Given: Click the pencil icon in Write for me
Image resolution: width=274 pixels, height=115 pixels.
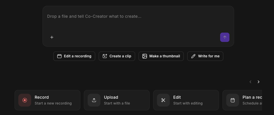Looking at the screenshot, I should [x=193, y=56].
